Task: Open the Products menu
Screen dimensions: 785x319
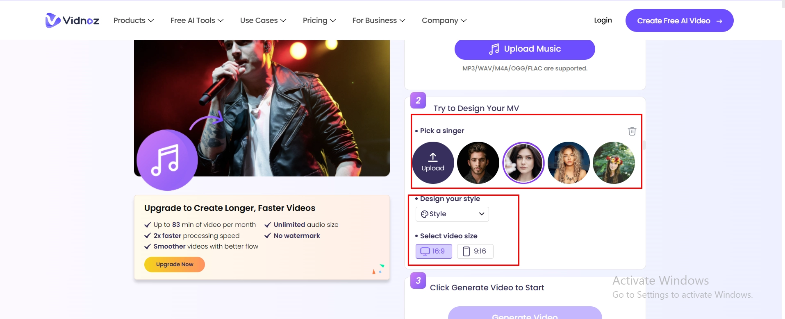Action: (134, 20)
